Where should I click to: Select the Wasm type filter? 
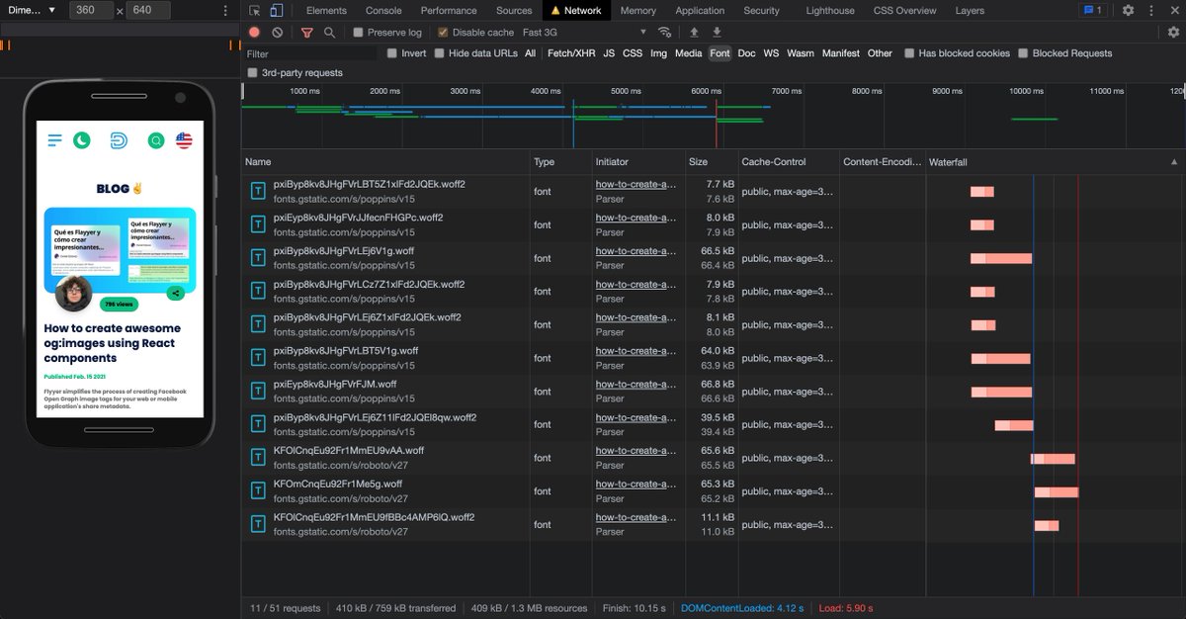pos(801,53)
